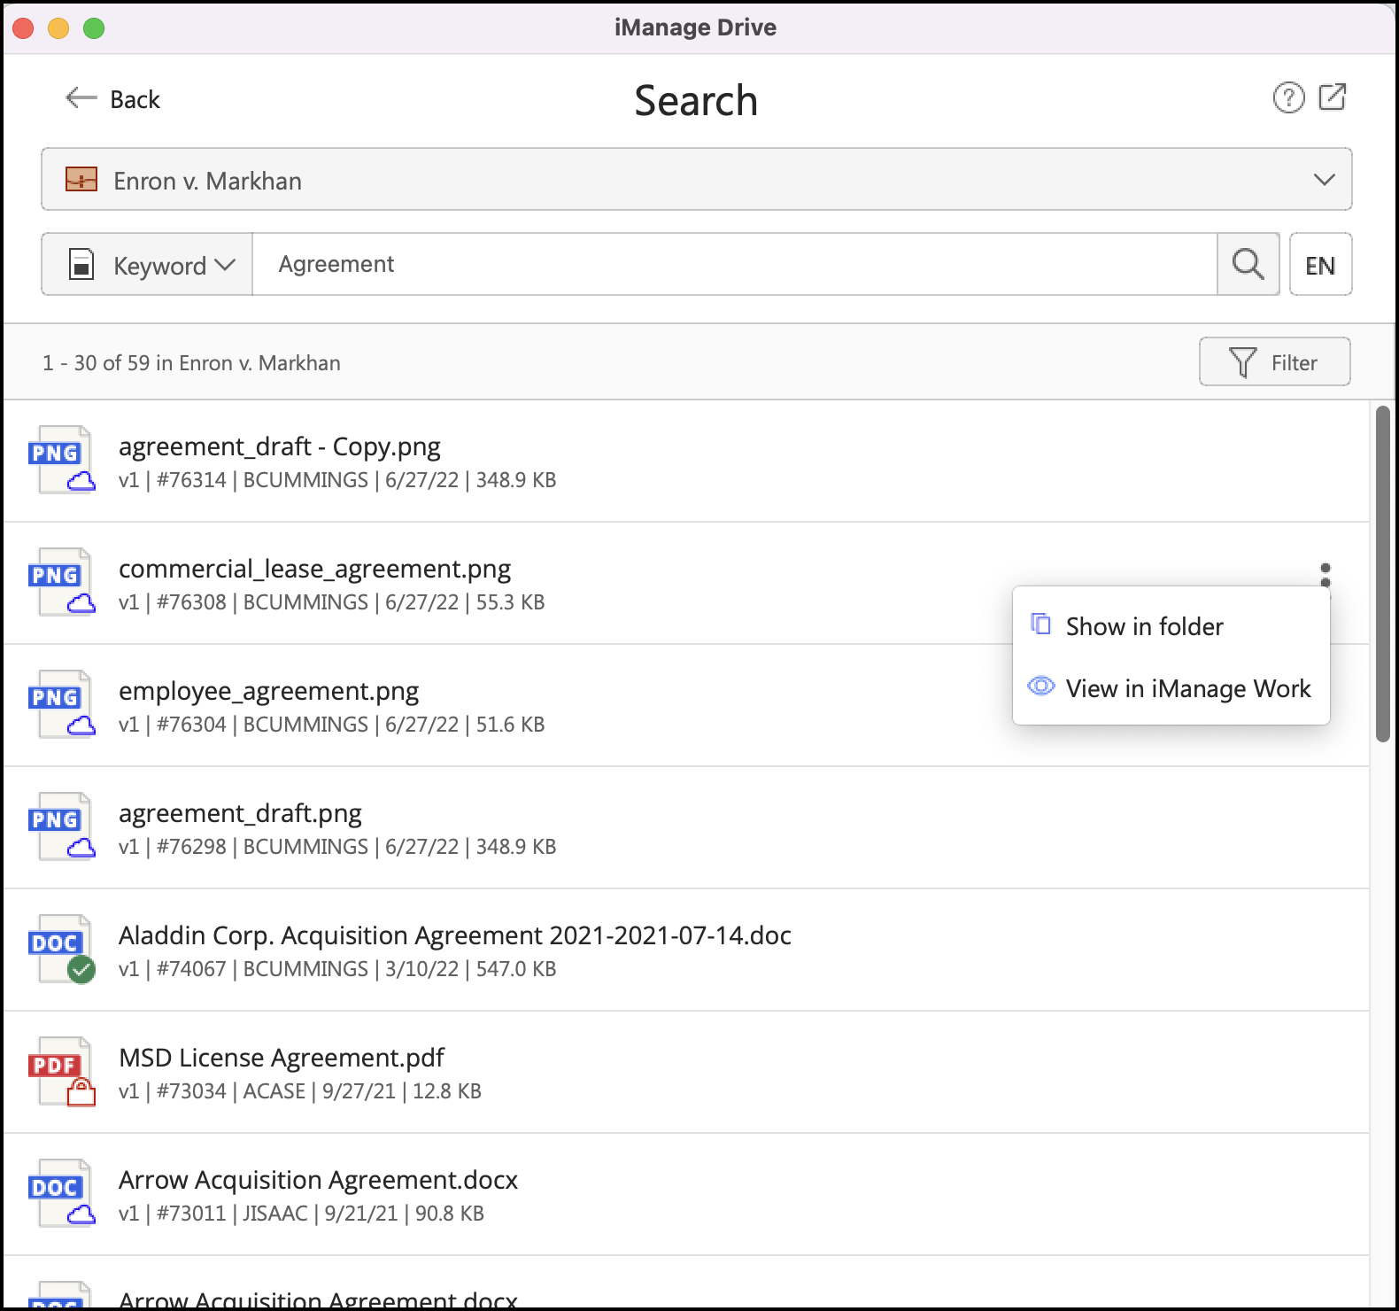Click the Show in folder copy icon
The image size is (1399, 1311).
pos(1041,624)
